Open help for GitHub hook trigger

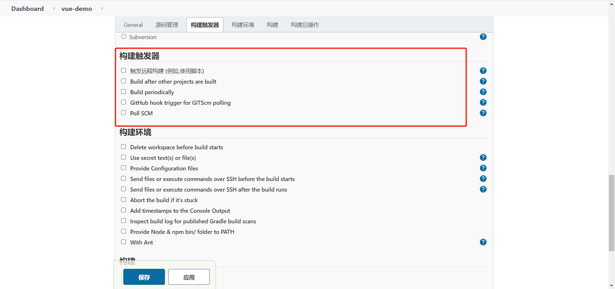483,103
